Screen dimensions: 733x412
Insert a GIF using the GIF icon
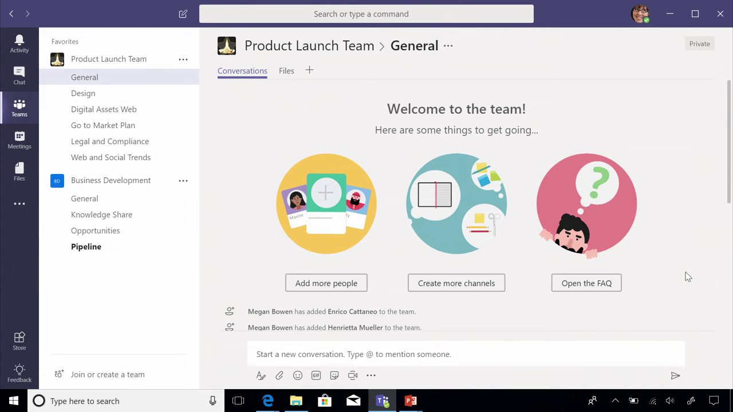click(316, 375)
